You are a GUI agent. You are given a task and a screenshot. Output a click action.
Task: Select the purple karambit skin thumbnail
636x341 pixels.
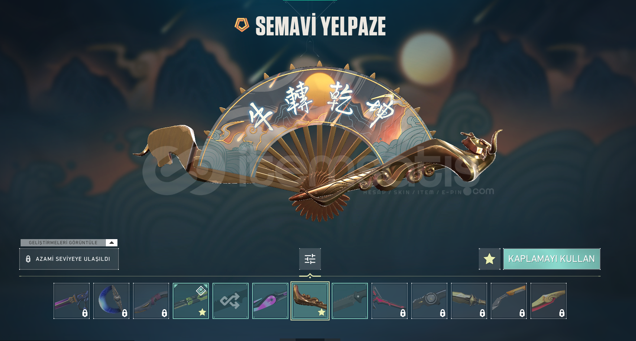(x=270, y=301)
